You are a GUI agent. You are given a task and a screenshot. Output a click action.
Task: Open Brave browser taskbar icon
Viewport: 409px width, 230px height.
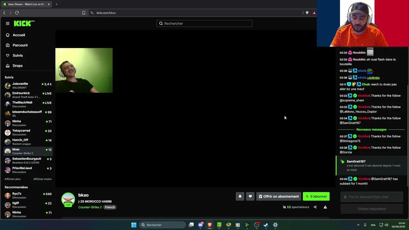pos(210,225)
